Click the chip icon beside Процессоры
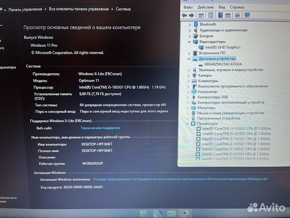The image size is (290, 218). [193, 123]
